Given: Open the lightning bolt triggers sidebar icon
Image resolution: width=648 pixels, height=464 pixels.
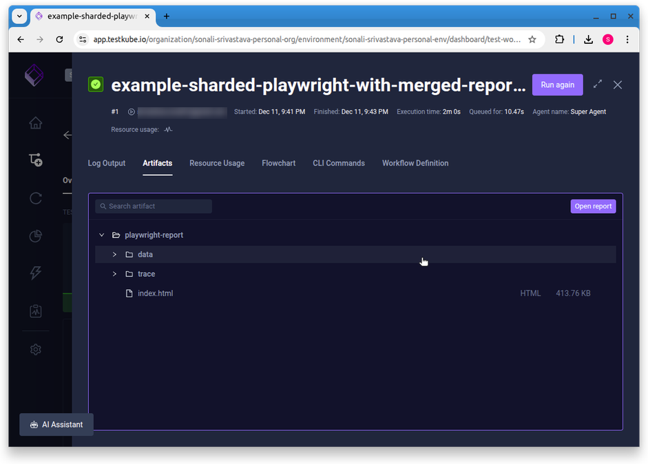Looking at the screenshot, I should click(x=36, y=273).
